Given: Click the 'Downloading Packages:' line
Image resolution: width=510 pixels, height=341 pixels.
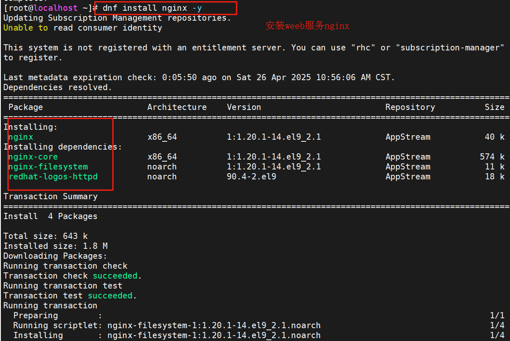Looking at the screenshot, I should pos(55,256).
